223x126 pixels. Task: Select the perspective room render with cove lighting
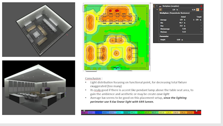tap(39, 88)
